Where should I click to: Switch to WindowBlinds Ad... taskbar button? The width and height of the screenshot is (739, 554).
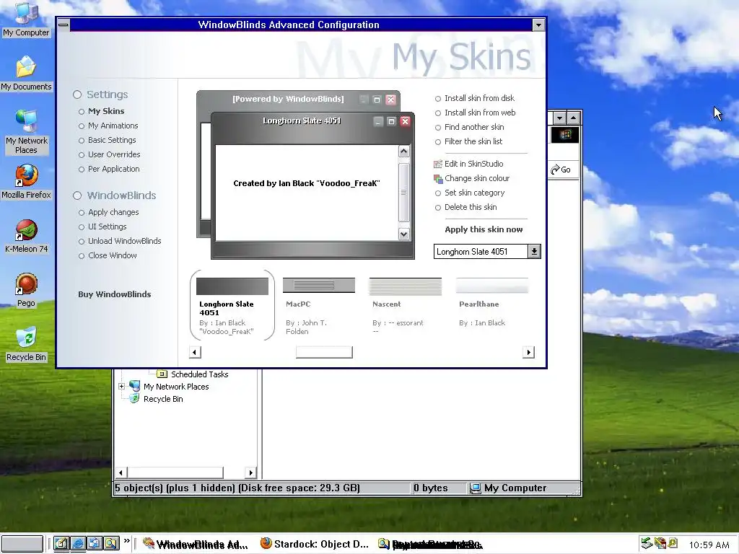196,544
